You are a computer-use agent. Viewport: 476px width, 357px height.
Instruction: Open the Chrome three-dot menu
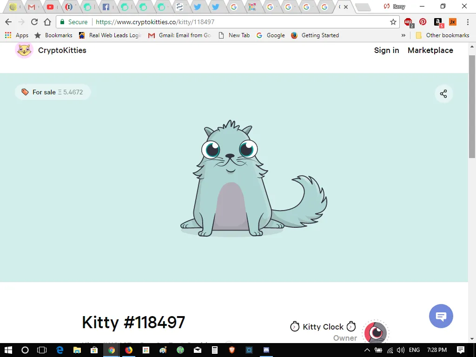pyautogui.click(x=468, y=22)
